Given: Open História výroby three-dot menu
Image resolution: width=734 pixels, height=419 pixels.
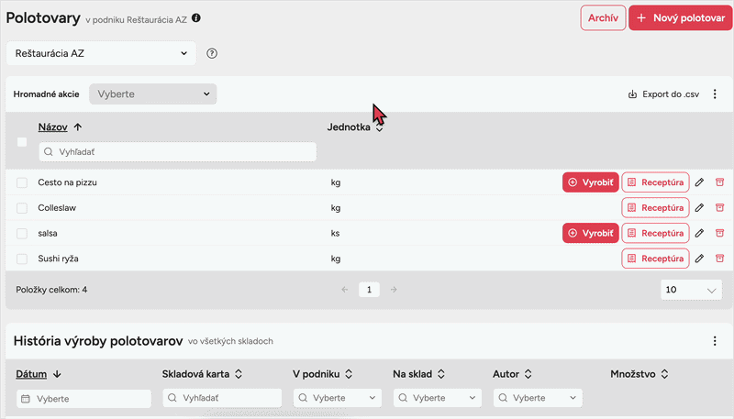Looking at the screenshot, I should pos(716,341).
